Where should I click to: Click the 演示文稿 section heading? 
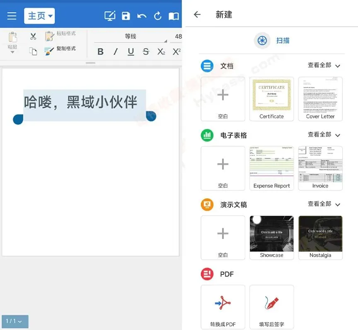[234, 205]
